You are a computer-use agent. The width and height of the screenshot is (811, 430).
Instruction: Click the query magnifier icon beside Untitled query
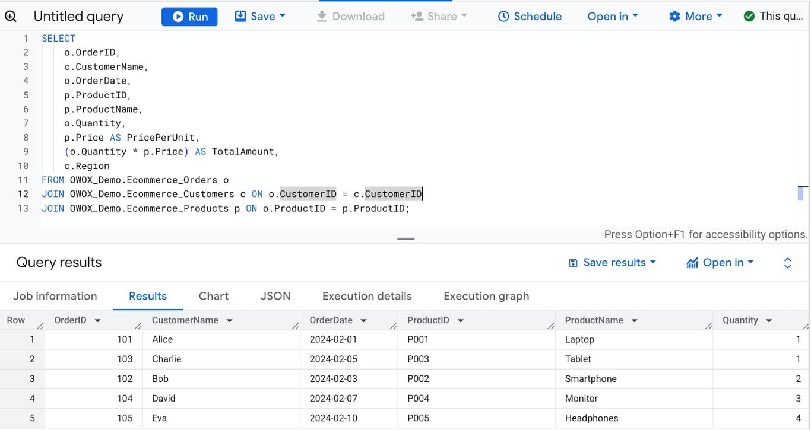[11, 17]
